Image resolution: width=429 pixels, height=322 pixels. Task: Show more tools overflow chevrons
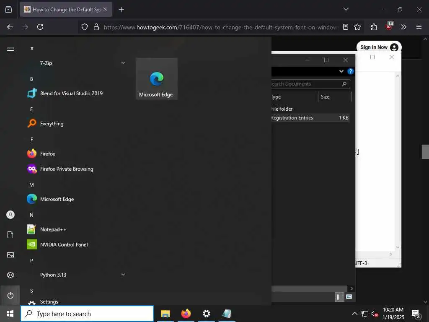403,27
